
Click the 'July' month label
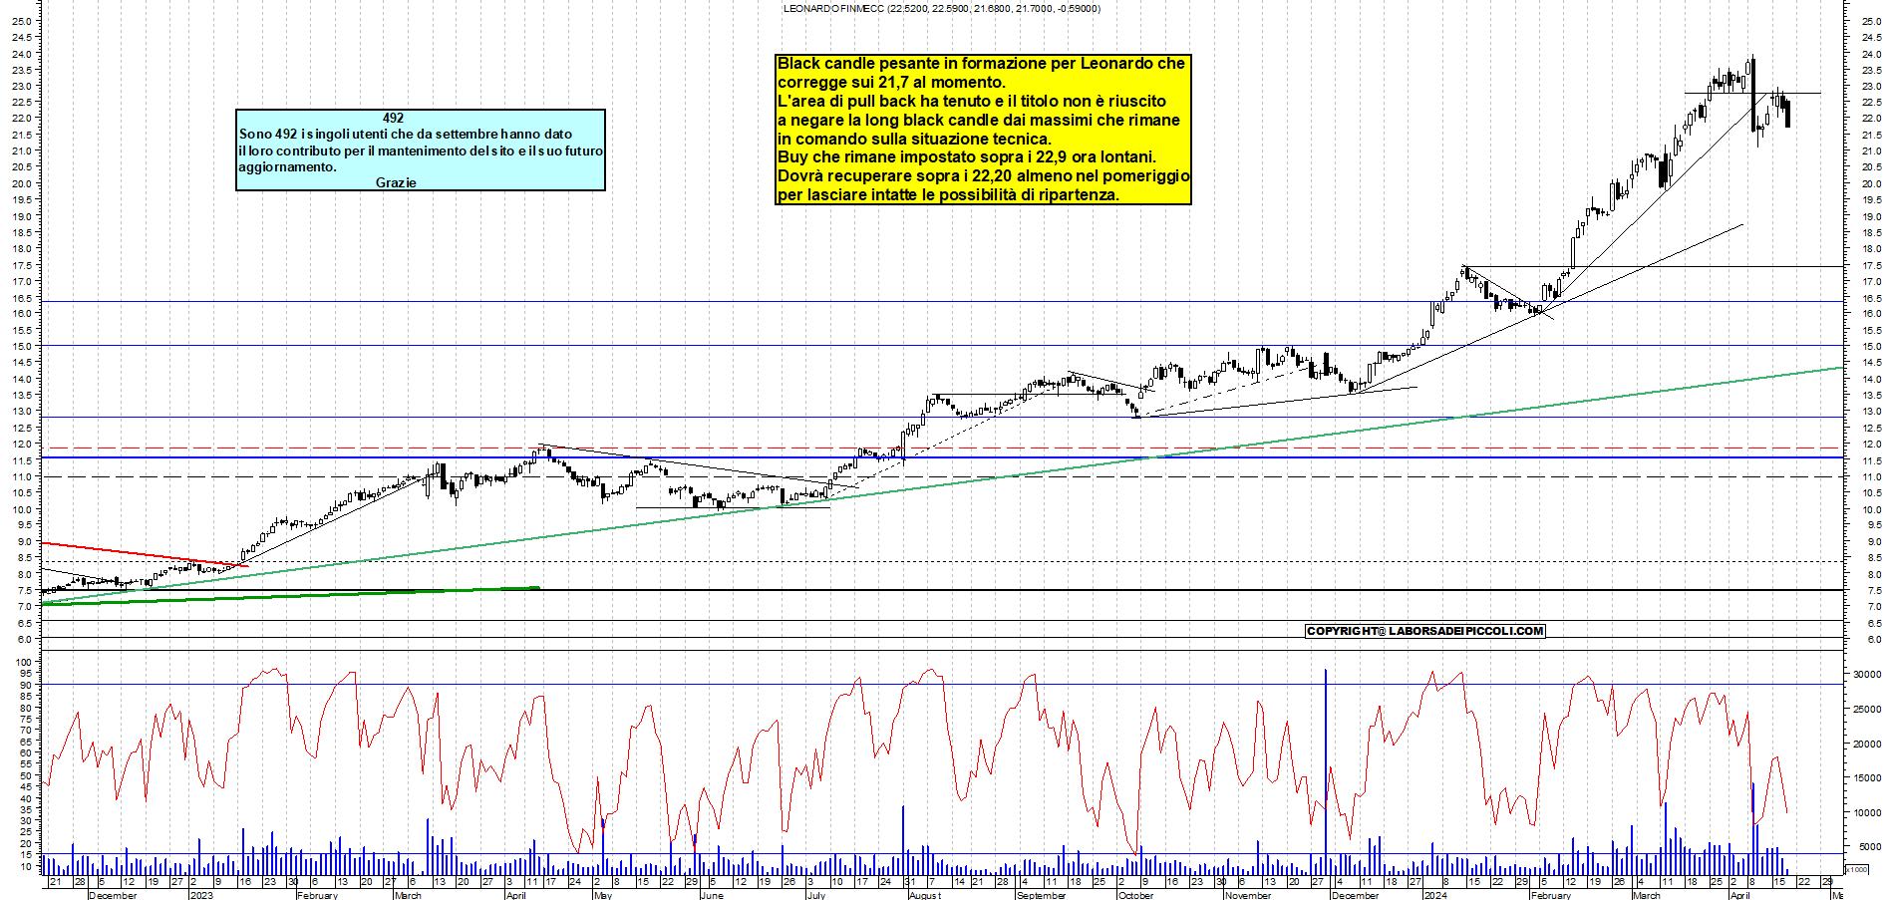tap(815, 895)
